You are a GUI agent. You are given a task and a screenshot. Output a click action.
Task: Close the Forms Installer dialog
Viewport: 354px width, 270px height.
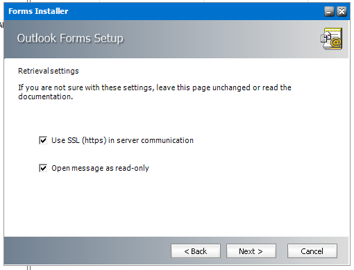pyautogui.click(x=342, y=11)
